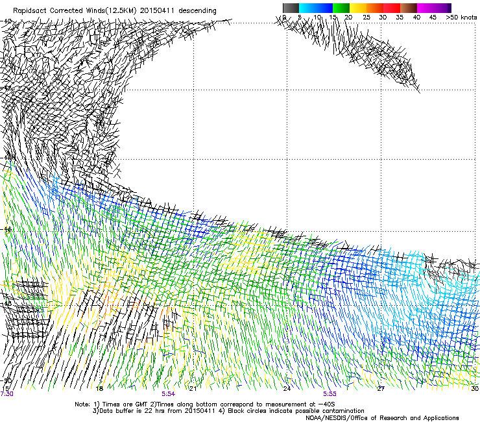Click the '-48' latitude axis label
The width and height of the screenshot is (480, 422).
[x=6, y=303]
